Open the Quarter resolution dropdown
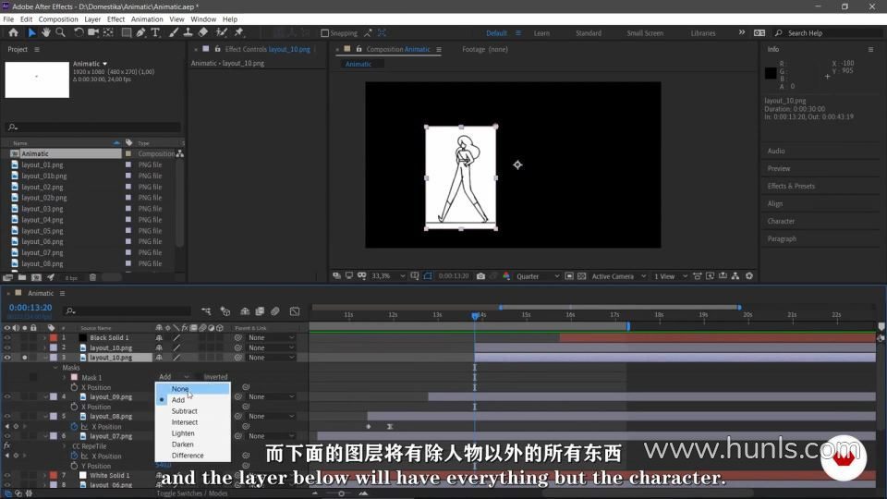Viewport: 887px width, 499px height. tap(538, 276)
